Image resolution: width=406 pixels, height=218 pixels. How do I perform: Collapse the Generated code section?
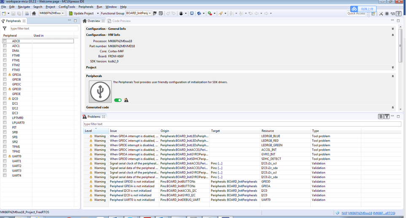[393, 108]
